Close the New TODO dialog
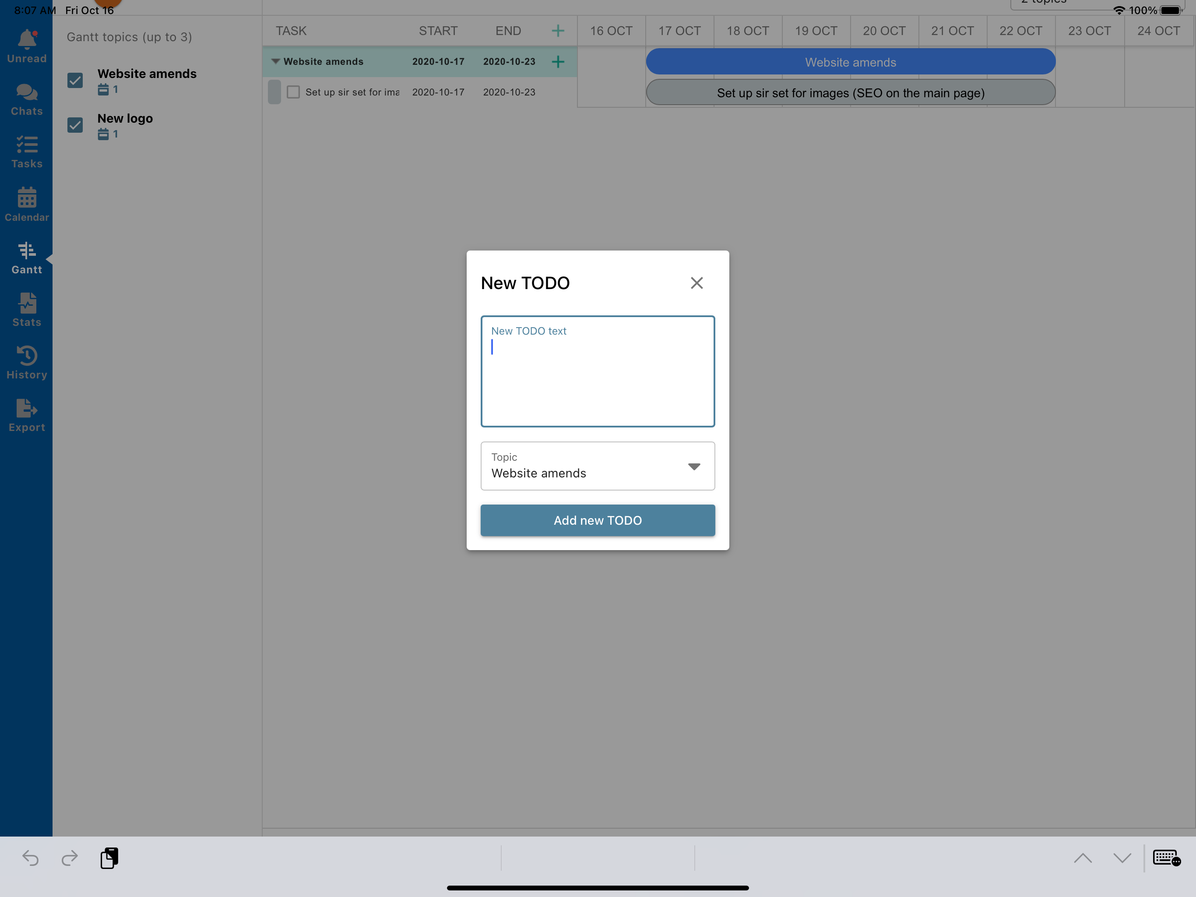 tap(696, 283)
